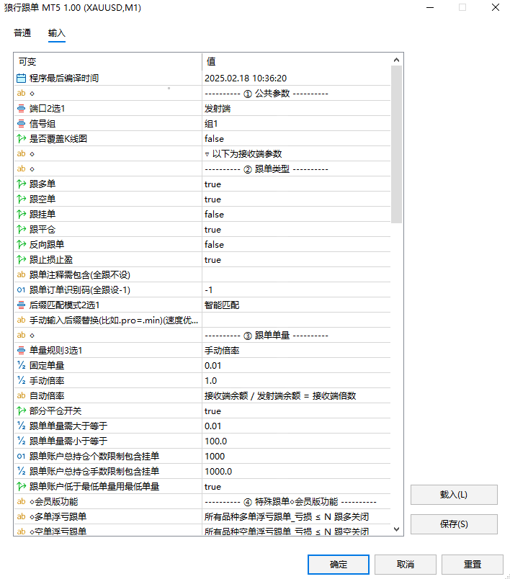Toggle the false value of 反向跟单

tap(296, 245)
